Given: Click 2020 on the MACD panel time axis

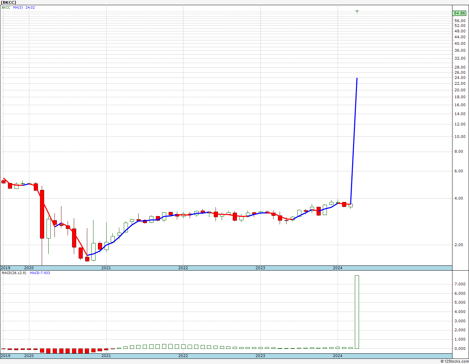Looking at the screenshot, I should (29, 356).
